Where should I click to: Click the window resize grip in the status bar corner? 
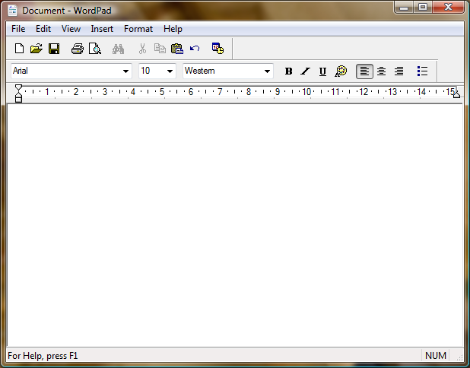(x=459, y=357)
